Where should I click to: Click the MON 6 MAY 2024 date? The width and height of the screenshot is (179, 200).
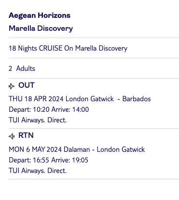point(35,149)
